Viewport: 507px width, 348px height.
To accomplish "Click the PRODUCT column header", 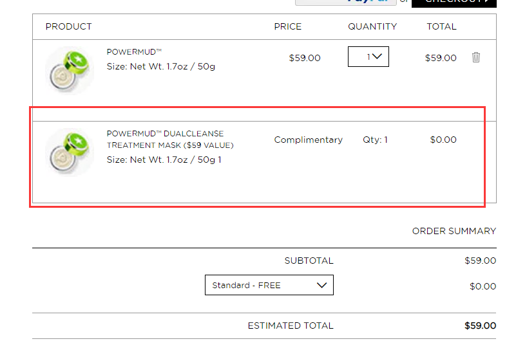I will click(68, 26).
